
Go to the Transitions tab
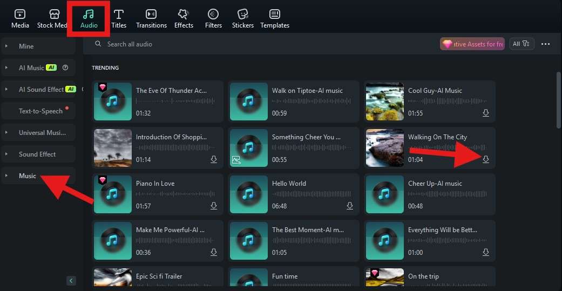coord(151,19)
